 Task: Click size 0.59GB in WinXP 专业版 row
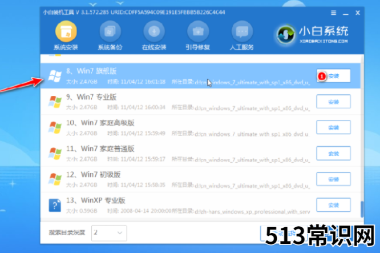pyautogui.click(x=88, y=211)
